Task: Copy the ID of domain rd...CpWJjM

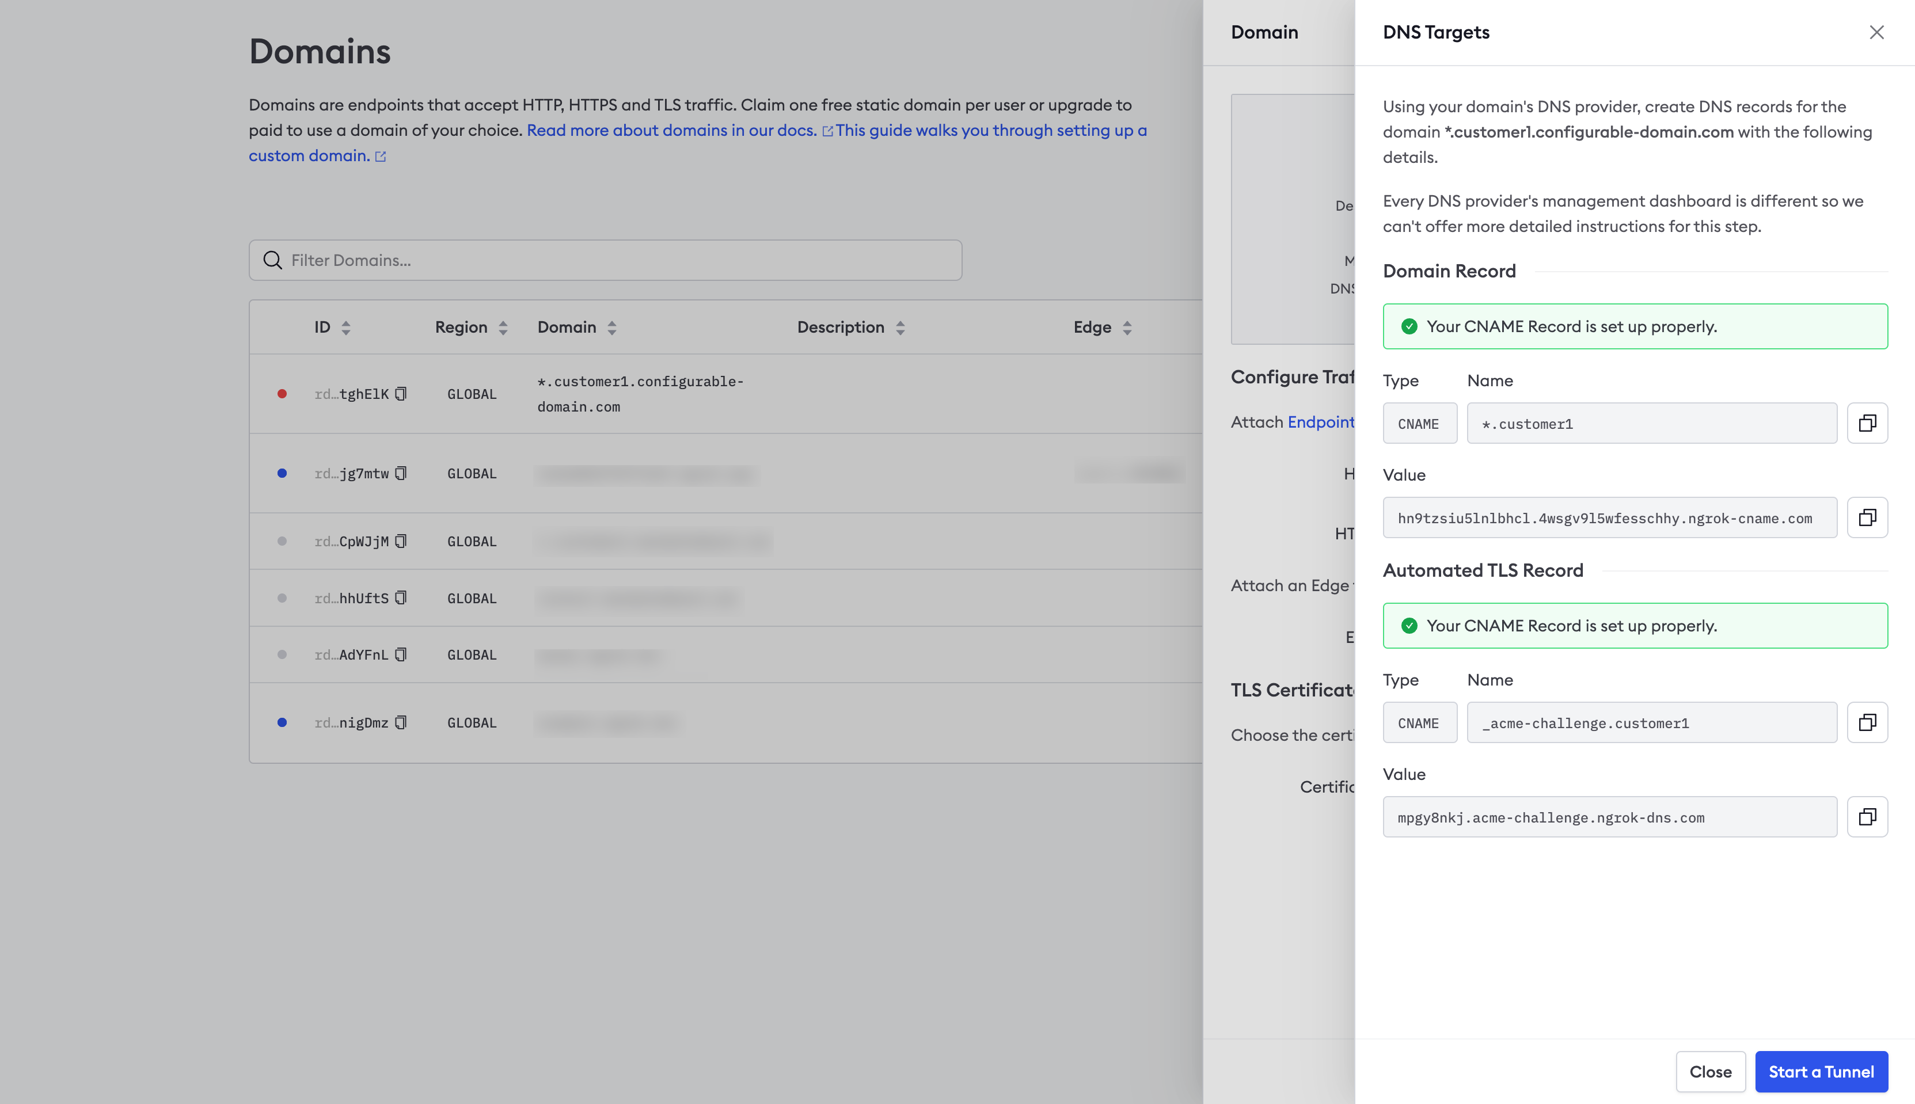Action: click(x=401, y=542)
